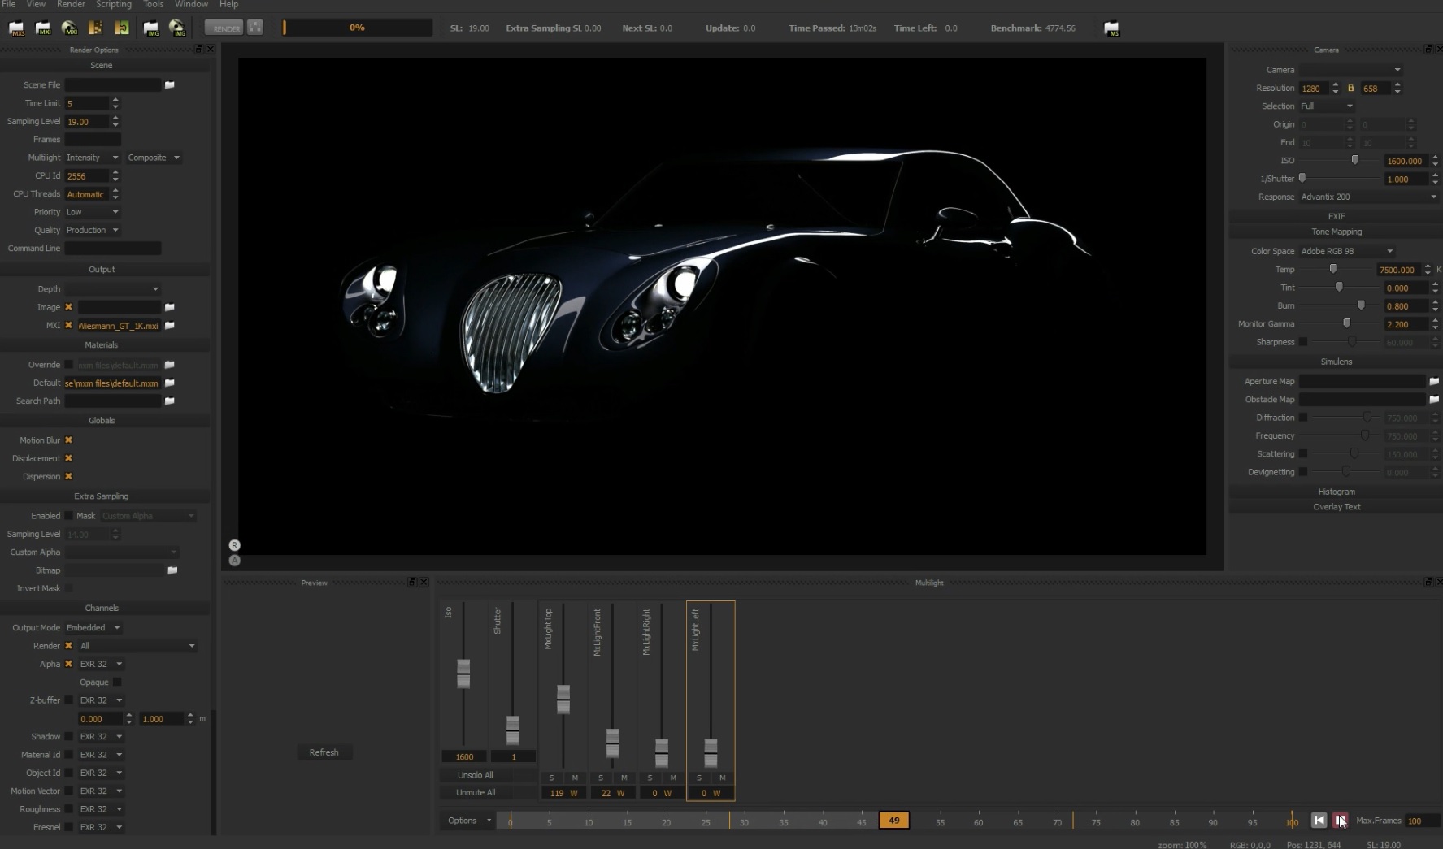Jump to first frame in Multilight timeline
The height and width of the screenshot is (849, 1443).
point(1319,821)
